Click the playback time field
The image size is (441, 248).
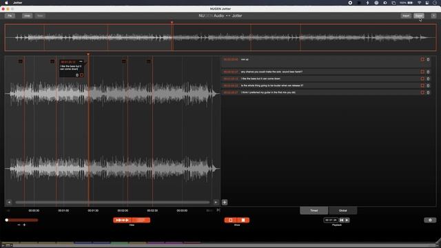pyautogui.click(x=331, y=220)
